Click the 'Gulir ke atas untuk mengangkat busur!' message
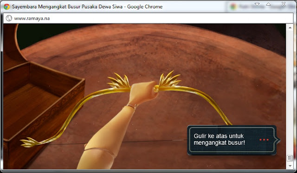Viewport: 297px width, 173px height. [219, 139]
